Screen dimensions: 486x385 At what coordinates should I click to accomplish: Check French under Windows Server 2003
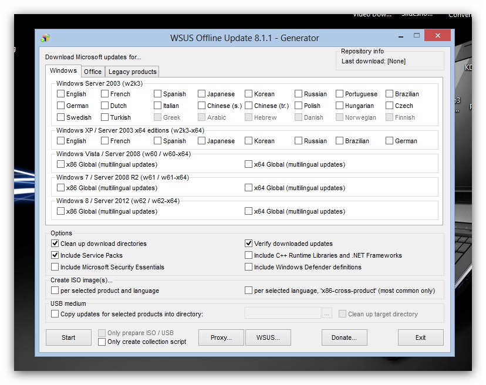104,94
